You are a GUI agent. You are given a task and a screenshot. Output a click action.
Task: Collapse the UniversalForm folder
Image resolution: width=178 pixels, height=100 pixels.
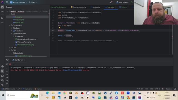click(x=11, y=34)
